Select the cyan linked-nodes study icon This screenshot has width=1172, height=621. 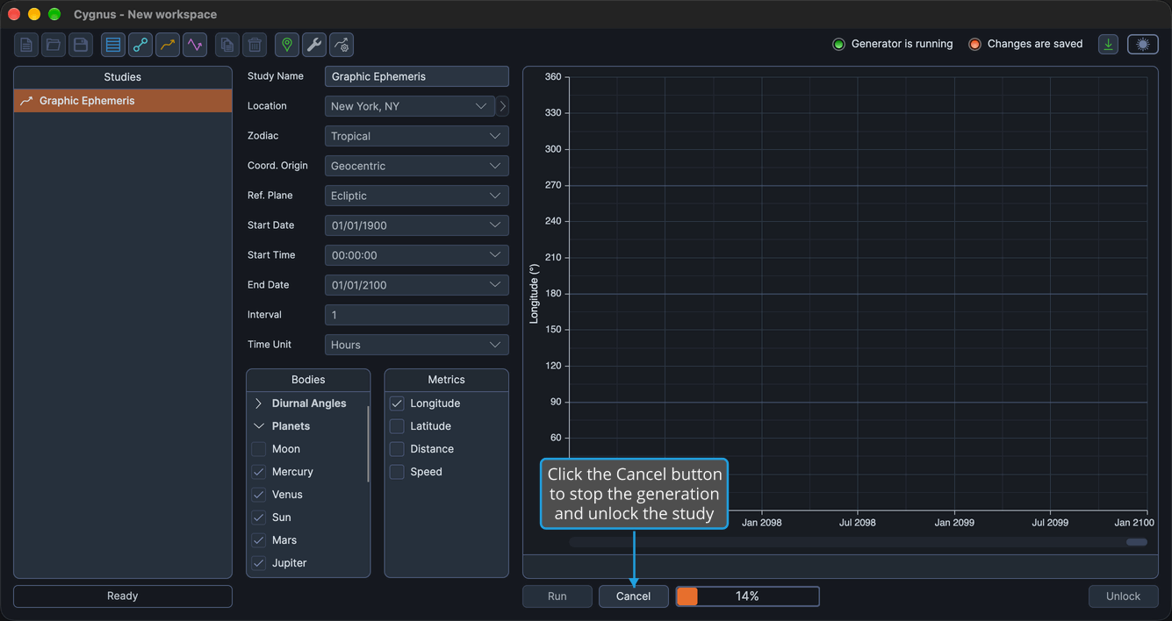coord(140,45)
